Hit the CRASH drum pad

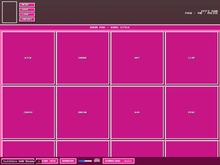(29, 112)
